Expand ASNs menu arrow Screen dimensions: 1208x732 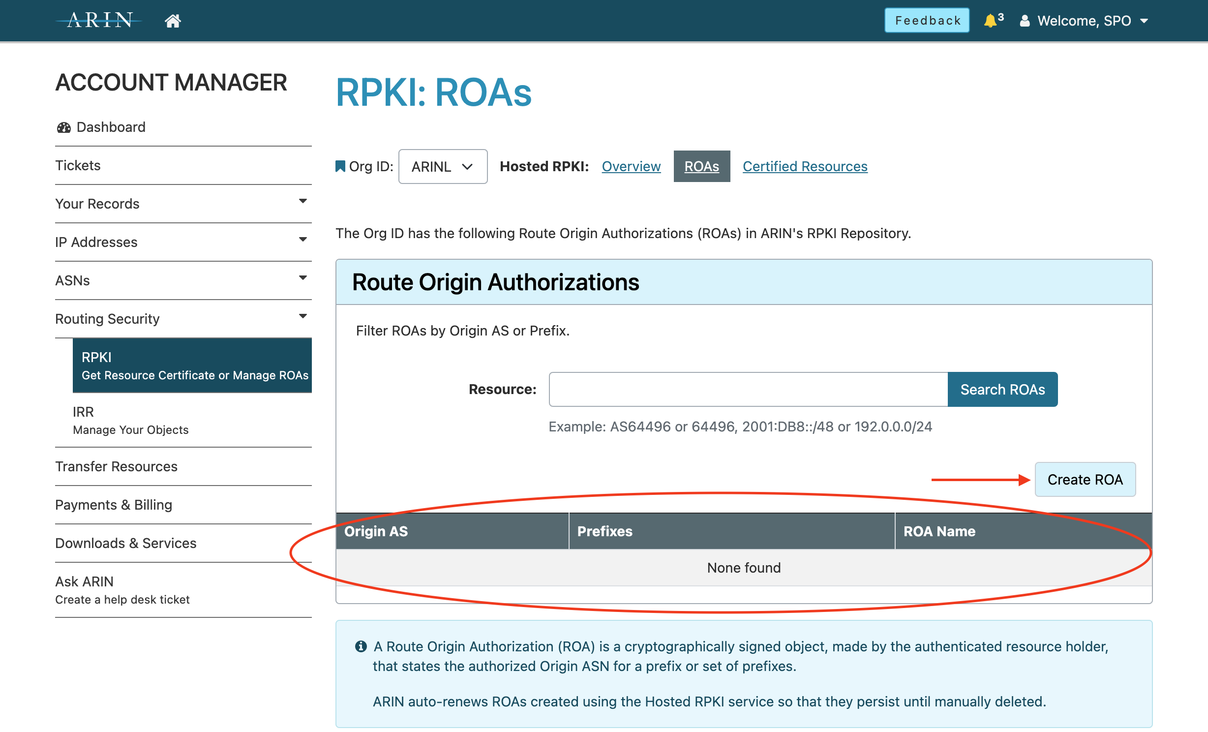[303, 277]
